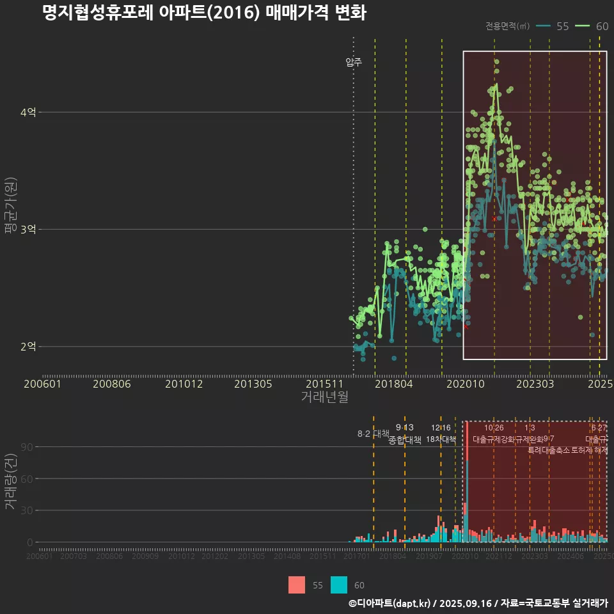This screenshot has height=614, width=614.
Task: Click '200806' on the price chart x-axis
Action: point(111,384)
